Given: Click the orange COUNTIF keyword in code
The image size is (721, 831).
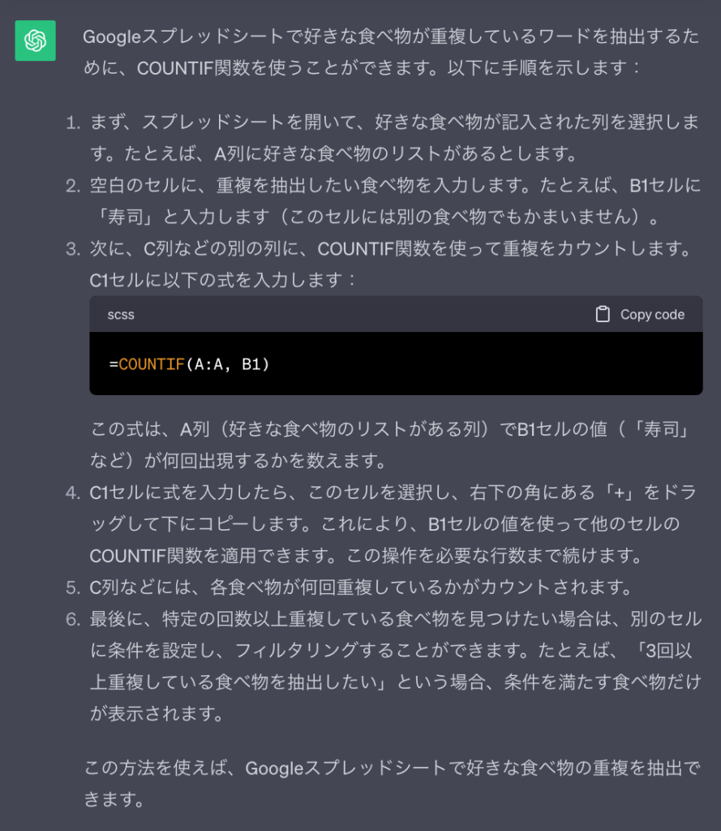Looking at the screenshot, I should click(x=152, y=364).
